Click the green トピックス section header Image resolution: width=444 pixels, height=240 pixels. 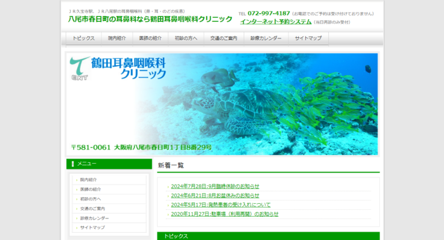click(268, 236)
